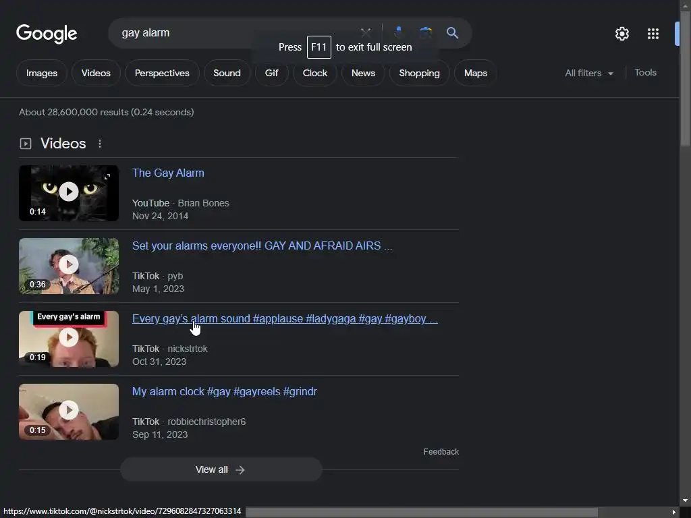This screenshot has height=518, width=691.
Task: Click the F11 key hint box
Action: point(319,47)
